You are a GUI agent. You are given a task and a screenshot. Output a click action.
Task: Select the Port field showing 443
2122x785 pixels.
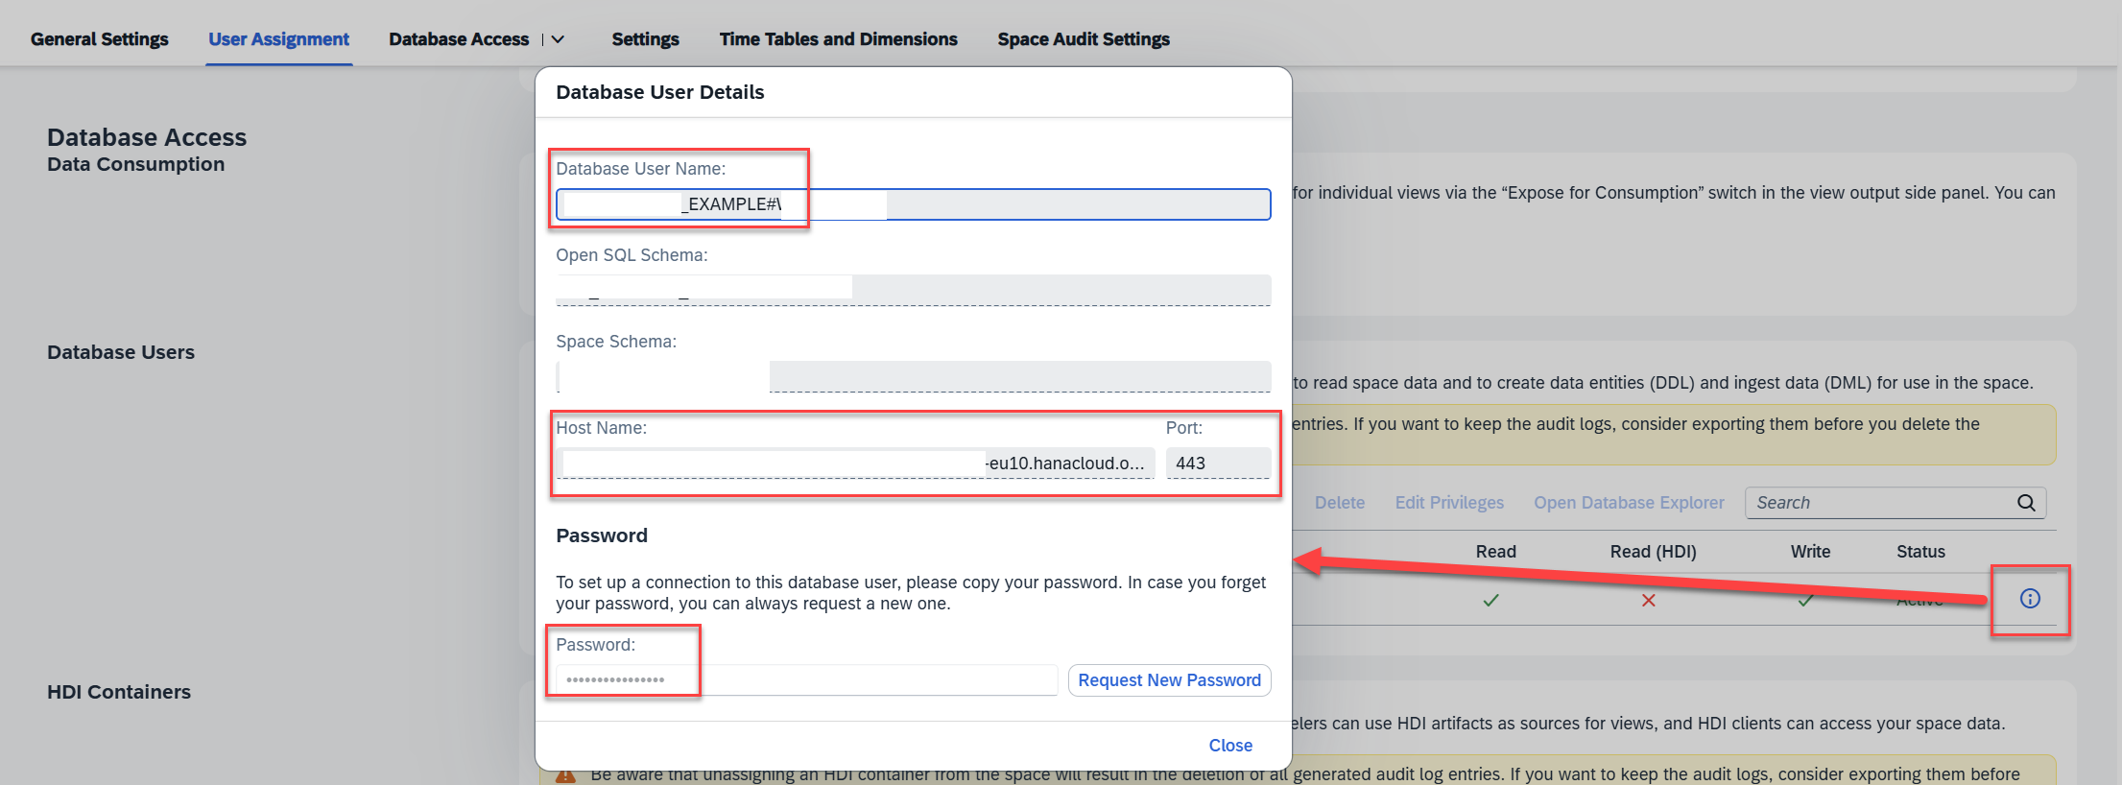[x=1217, y=464]
